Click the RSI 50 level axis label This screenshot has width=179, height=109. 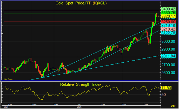coord(164,95)
